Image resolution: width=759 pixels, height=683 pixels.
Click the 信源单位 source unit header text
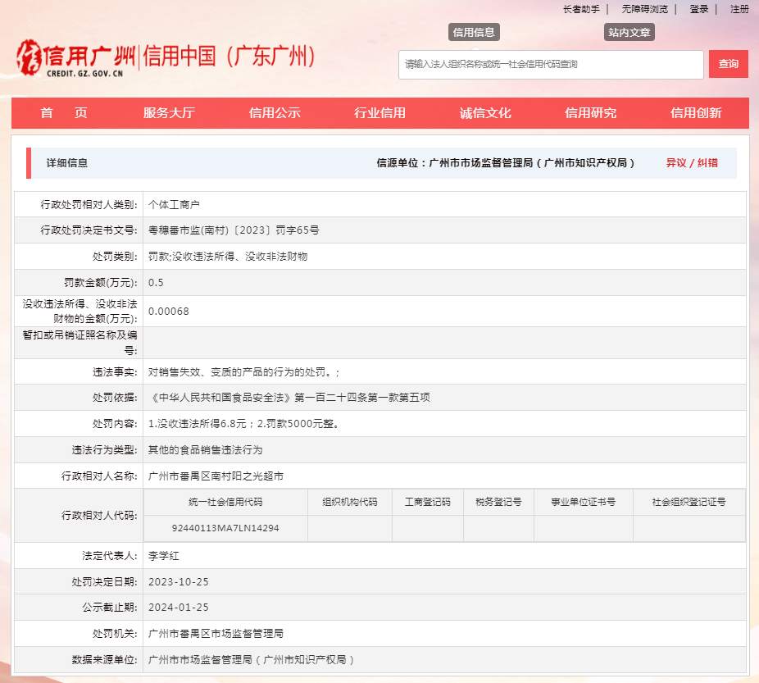[506, 163]
